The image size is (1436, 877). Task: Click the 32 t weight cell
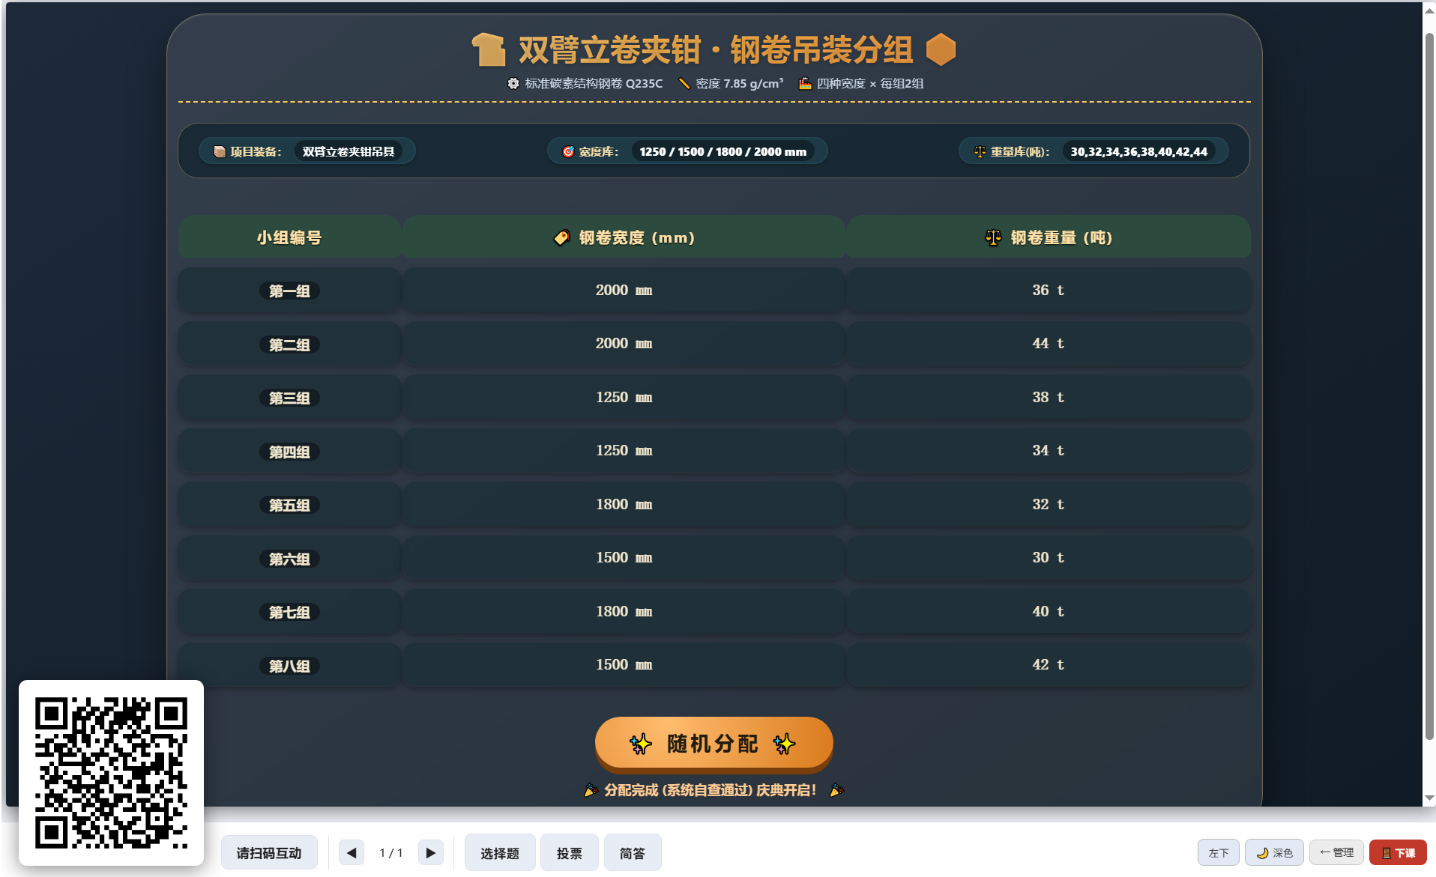1048,504
